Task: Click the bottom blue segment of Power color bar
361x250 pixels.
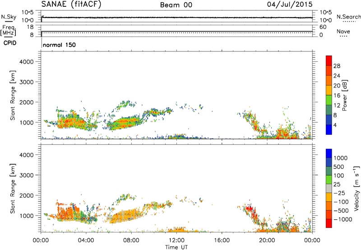Action: [329, 130]
